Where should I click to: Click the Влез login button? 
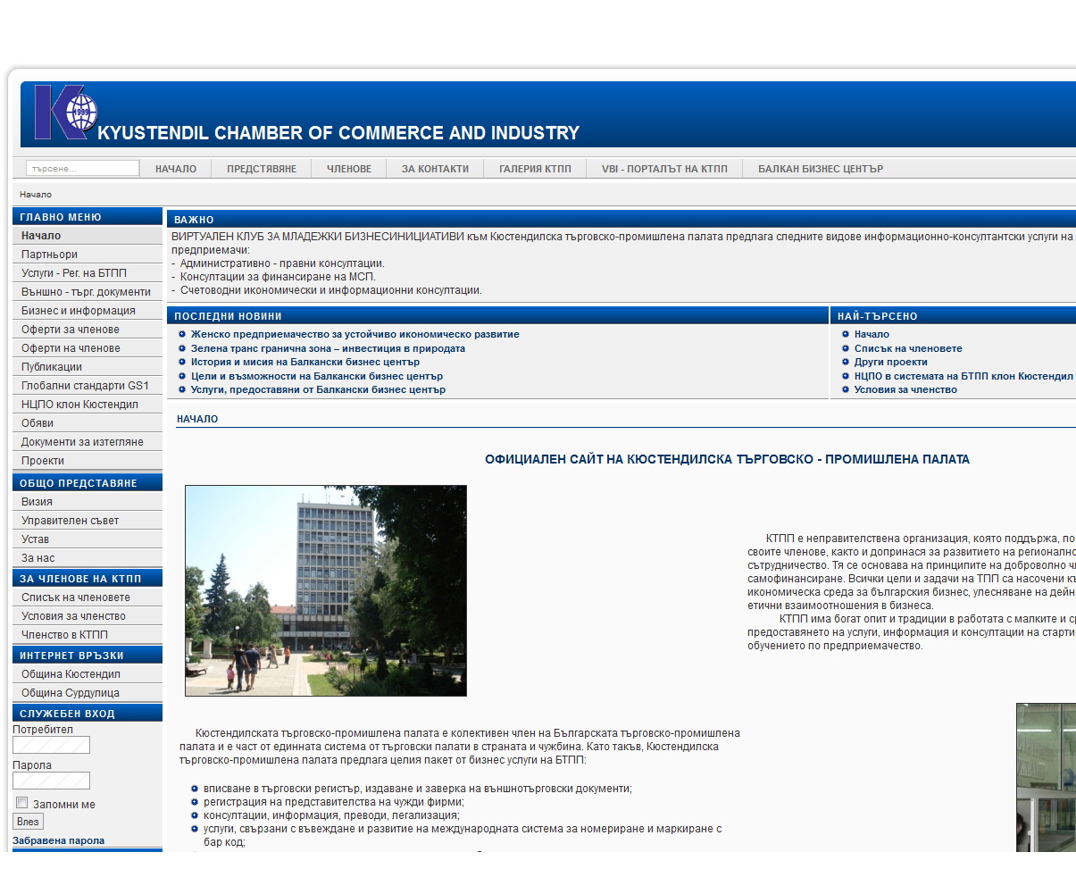point(28,822)
